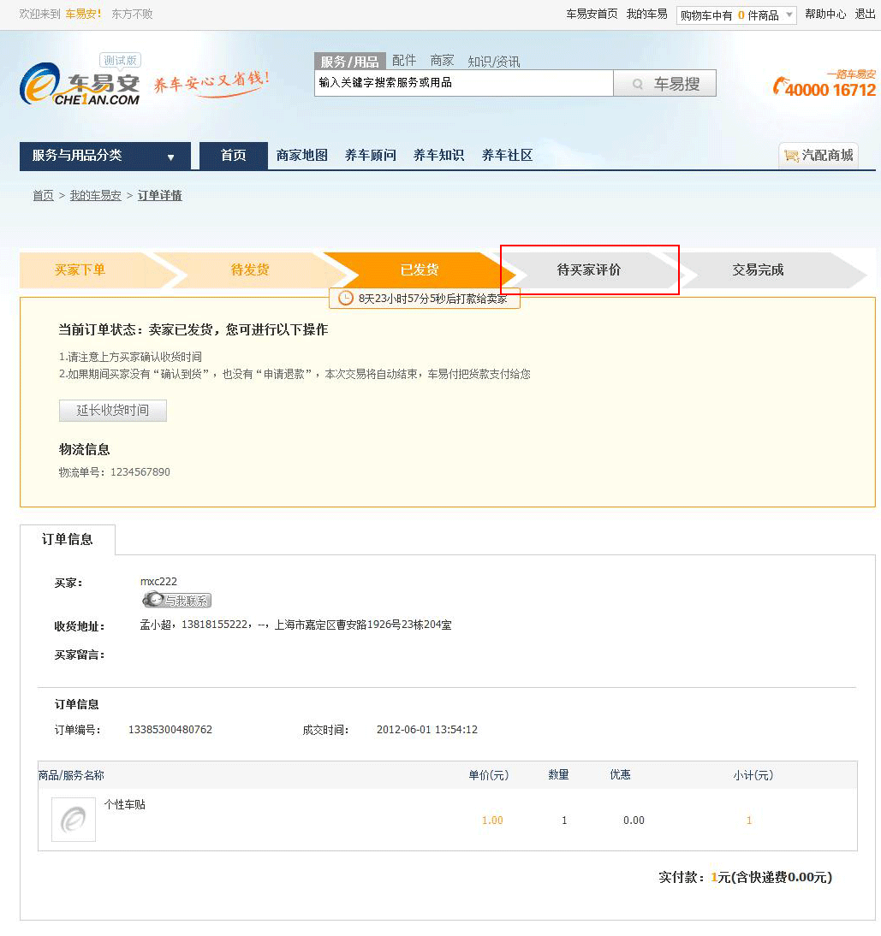Click the 实付款 total amount text
This screenshot has height=936, width=881.
coord(746,878)
